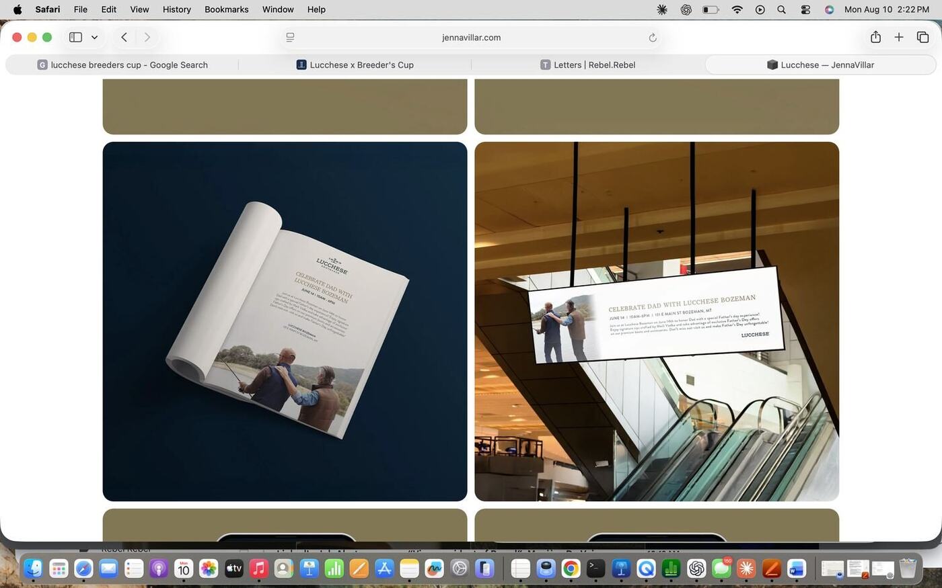Open the Bookmarks menu
Image resolution: width=942 pixels, height=588 pixels.
click(227, 9)
